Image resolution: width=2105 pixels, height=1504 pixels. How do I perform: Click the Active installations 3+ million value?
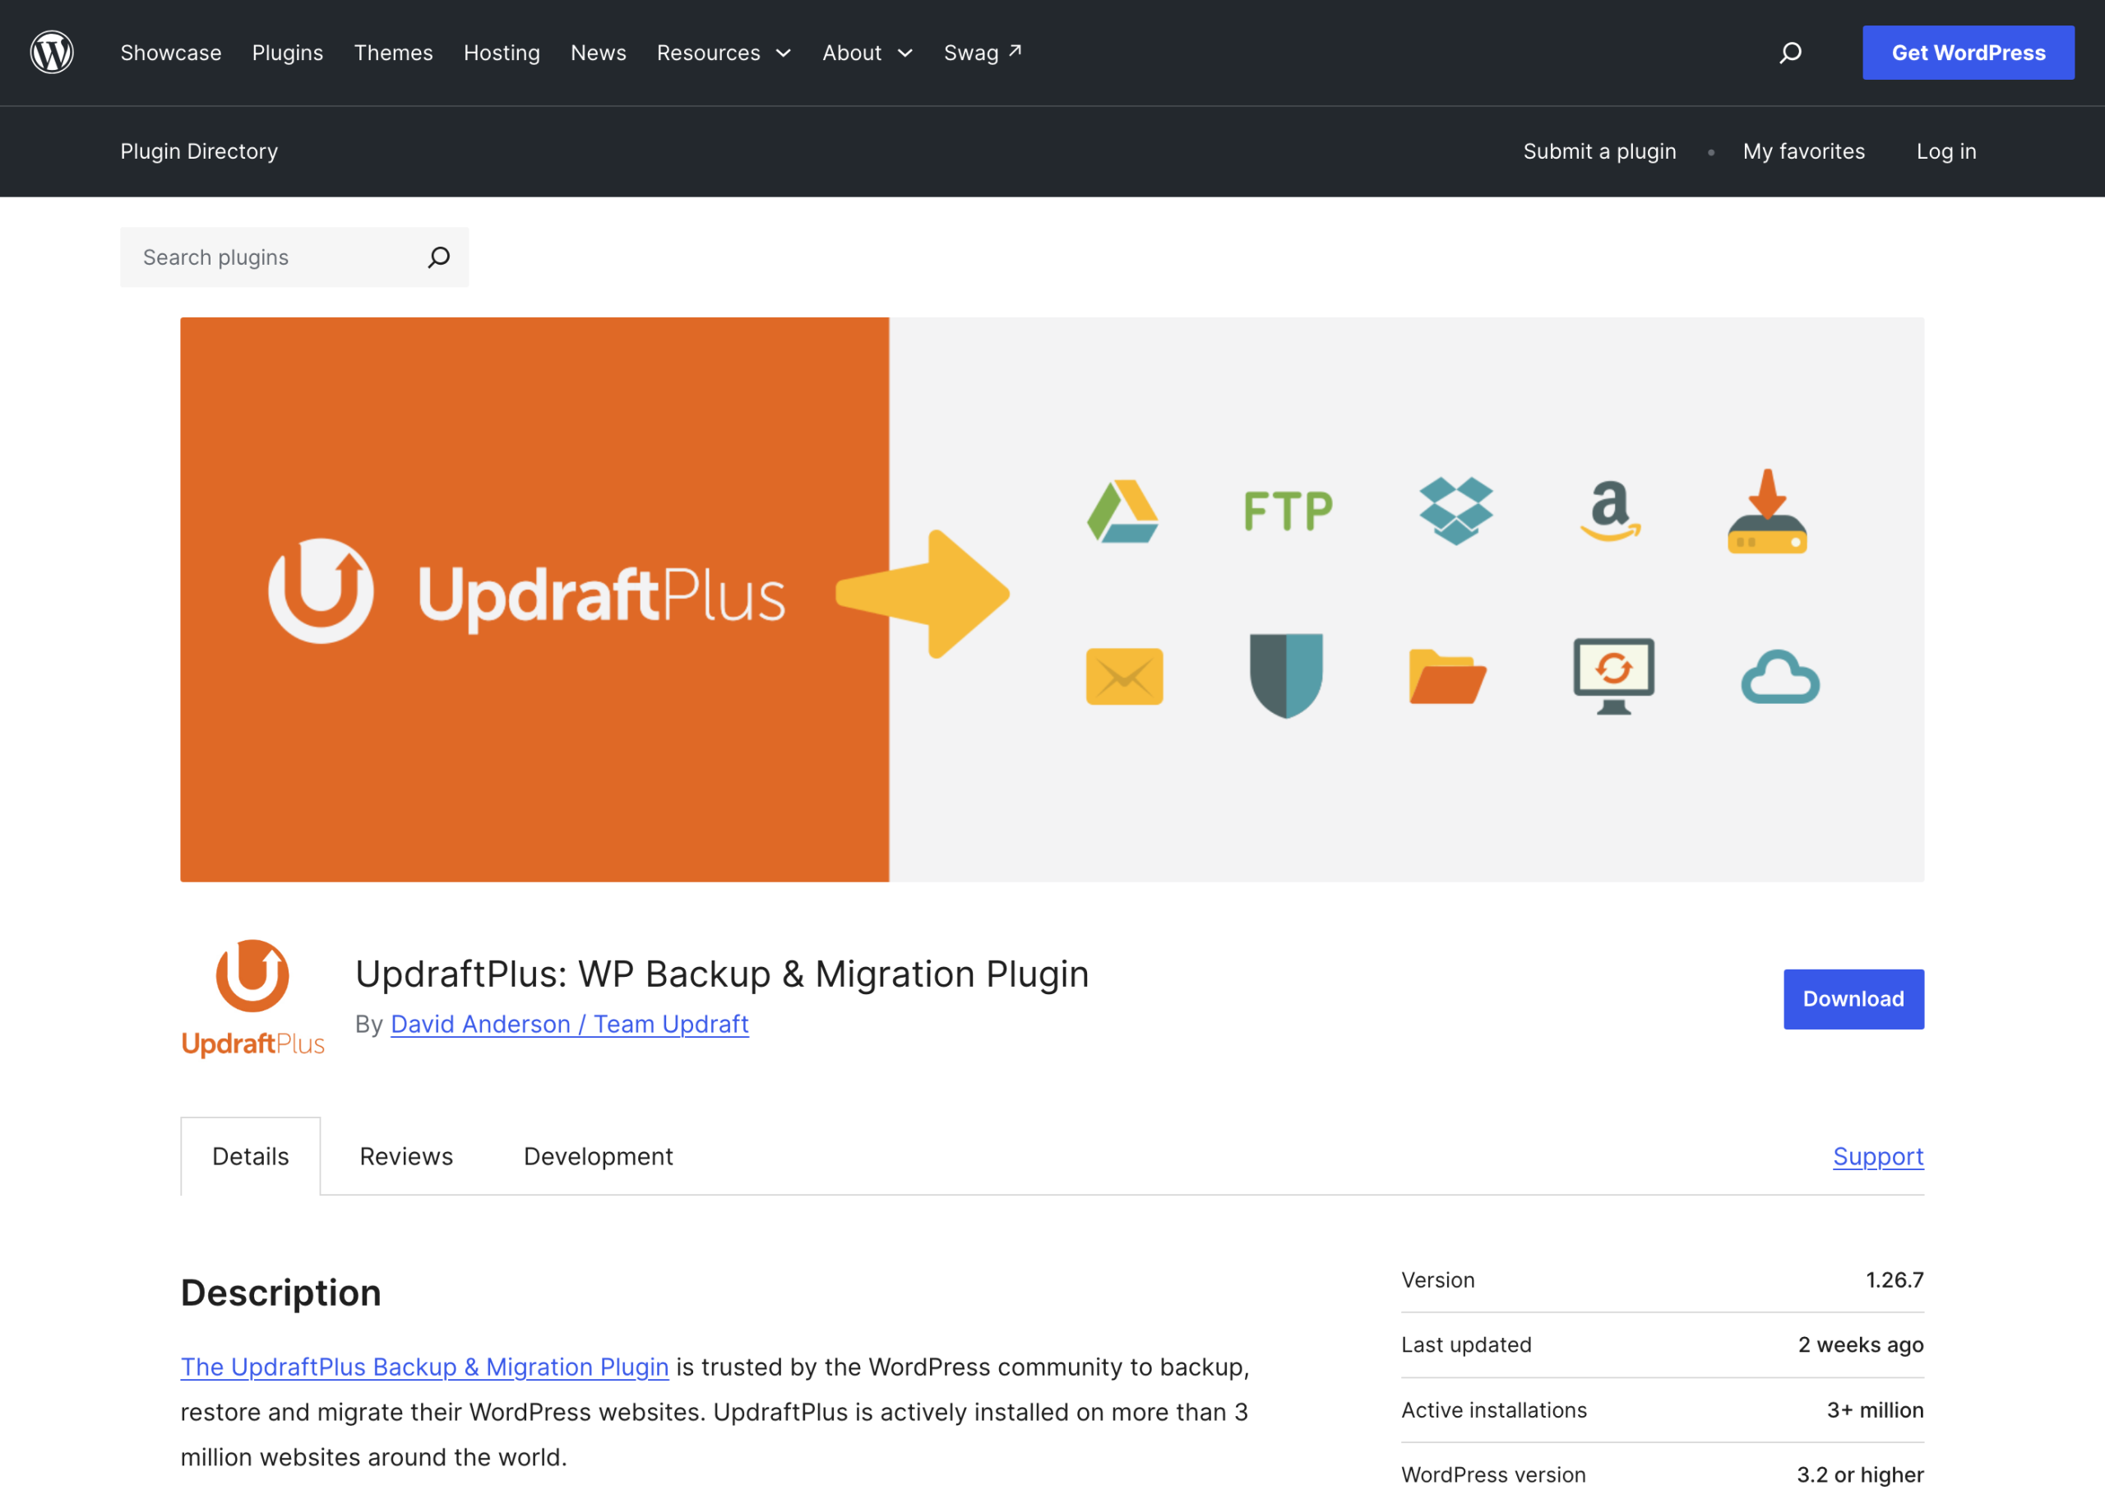click(1875, 1409)
